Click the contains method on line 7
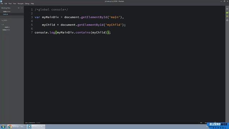Screen dimensions: 229x129 coord(83,32)
